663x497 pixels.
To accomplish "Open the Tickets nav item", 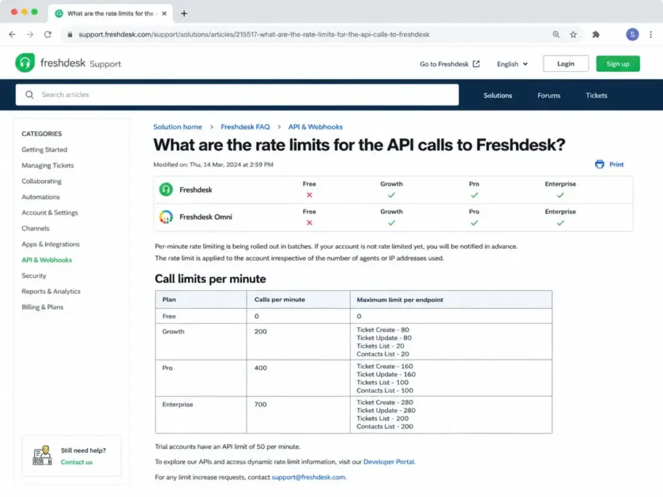I will 596,96.
